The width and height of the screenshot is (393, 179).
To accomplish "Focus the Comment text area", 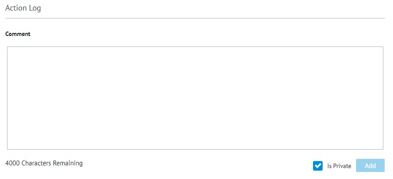I will click(x=195, y=98).
